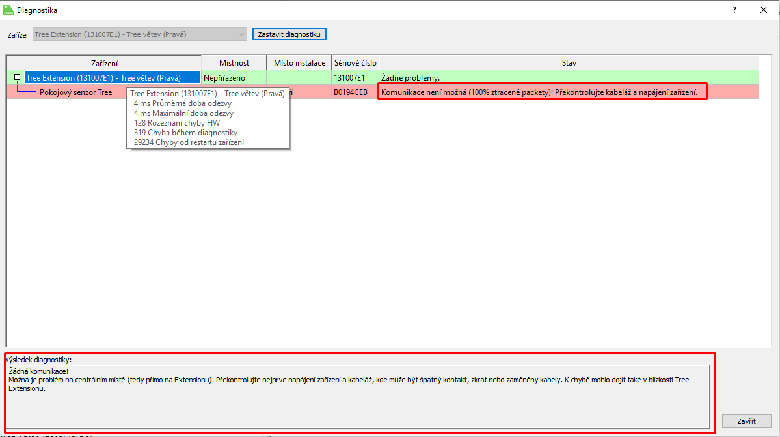Click the Žádné problémy status cell

[x=410, y=78]
